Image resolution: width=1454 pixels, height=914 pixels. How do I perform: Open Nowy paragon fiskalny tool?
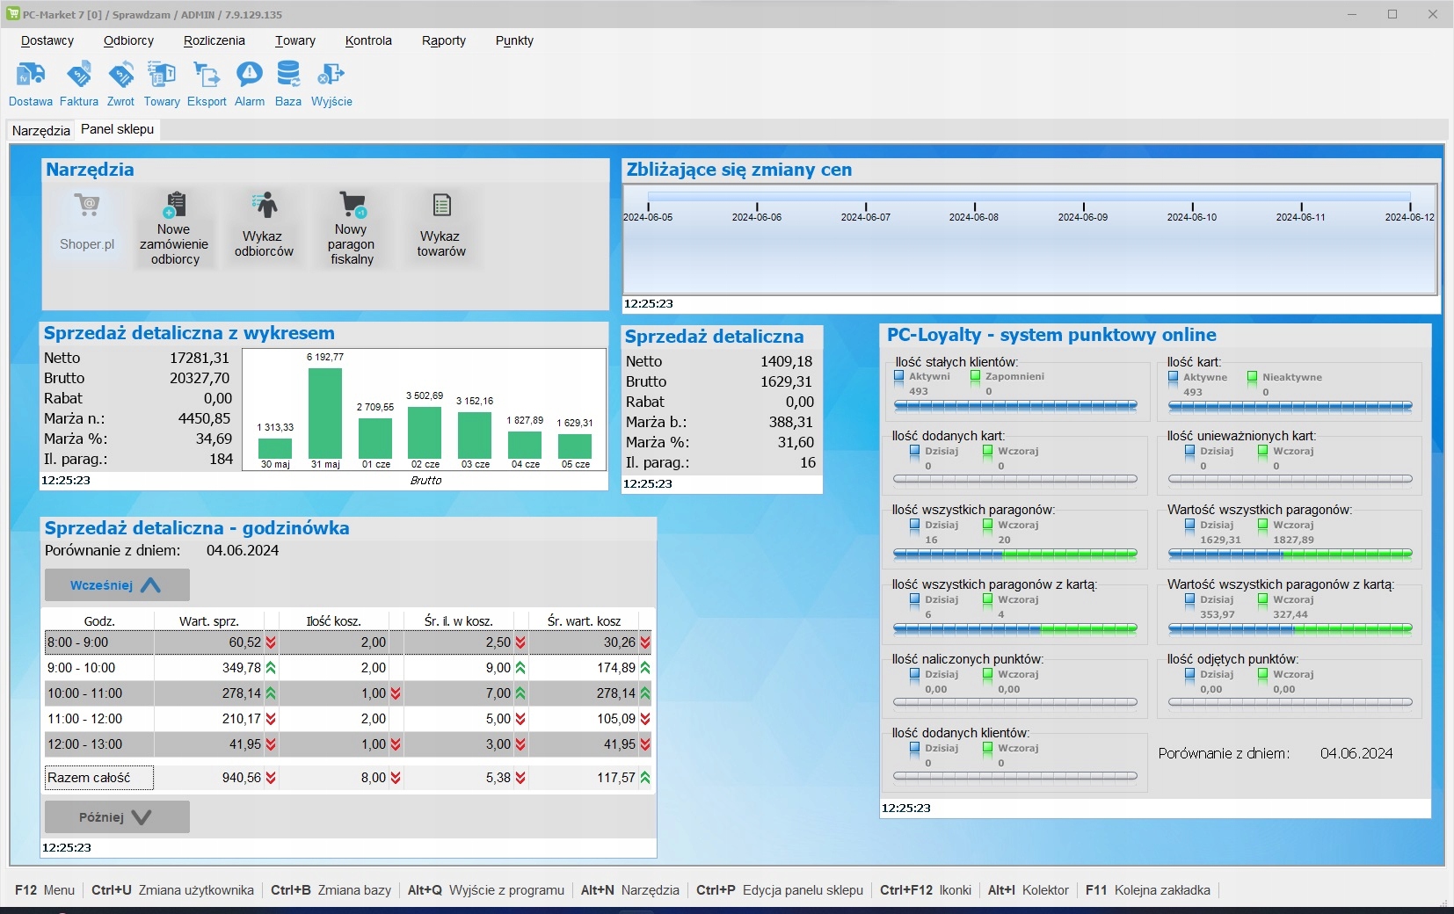(352, 228)
